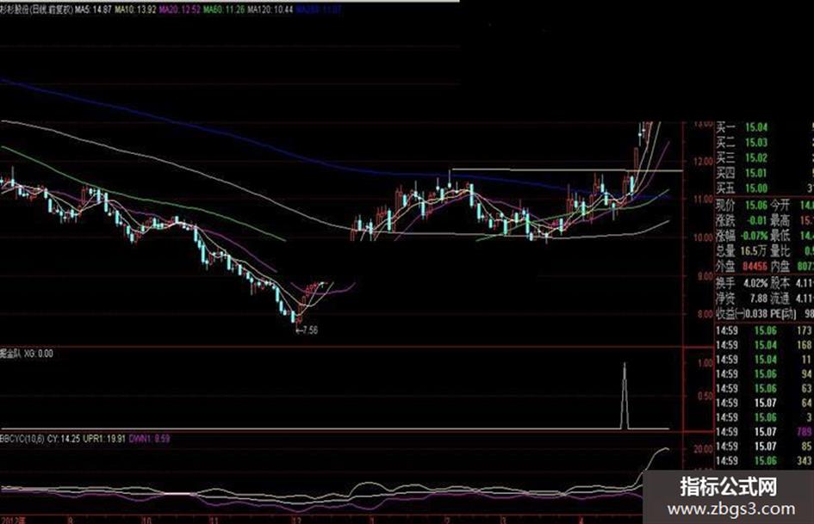This screenshot has height=524, width=814.
Task: Select the purple MA20: 12.52 label
Action: pos(180,9)
